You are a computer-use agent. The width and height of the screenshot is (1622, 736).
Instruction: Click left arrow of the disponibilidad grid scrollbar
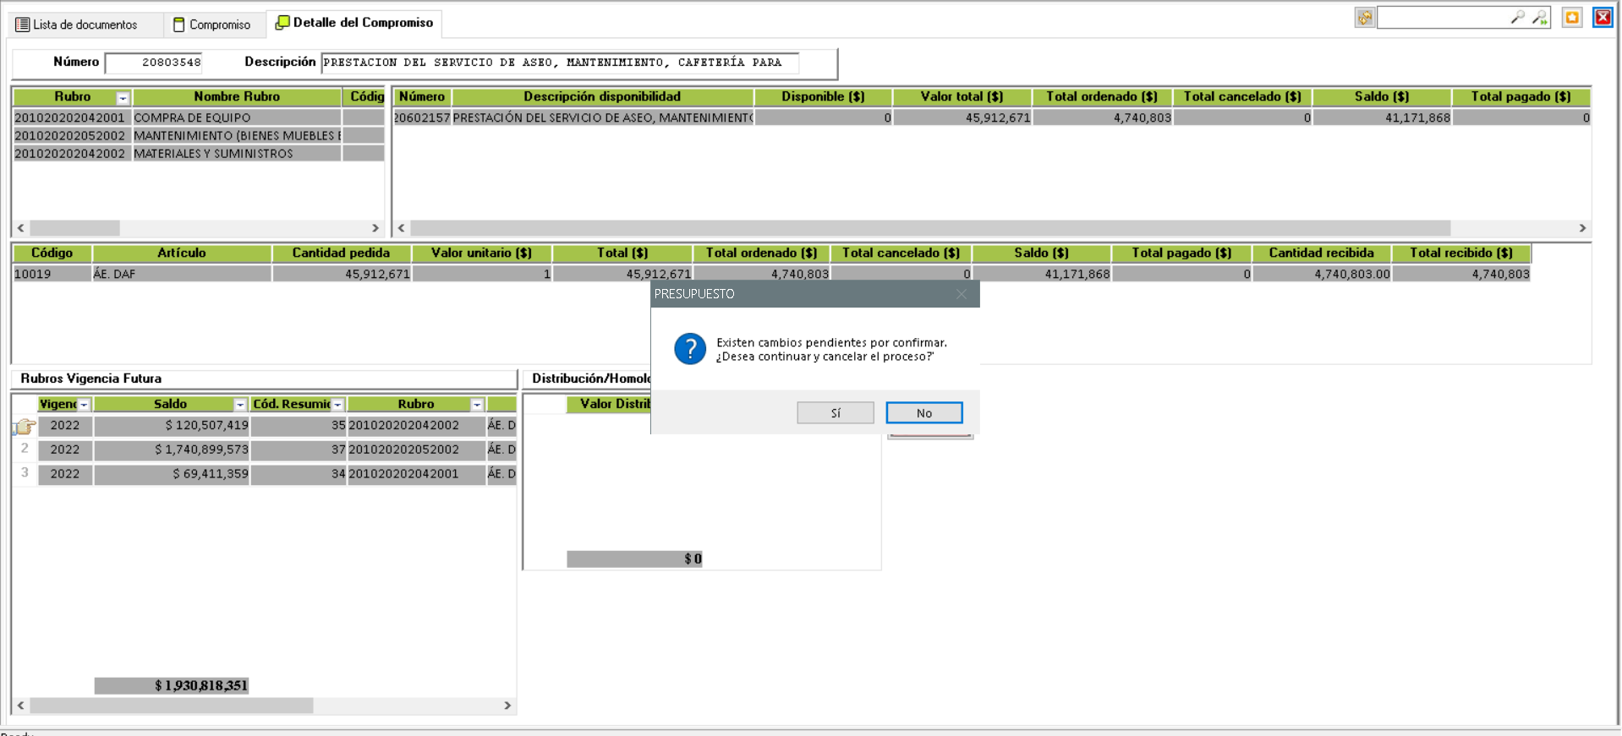point(402,228)
